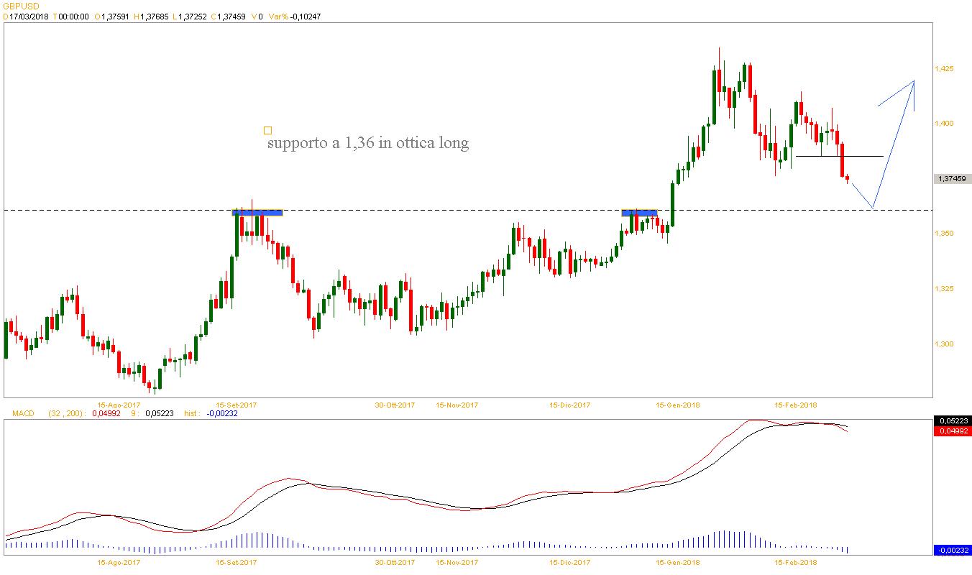Click the red MACD value tag 0,04992
Viewport: 972px width, 575px height.
[x=953, y=431]
